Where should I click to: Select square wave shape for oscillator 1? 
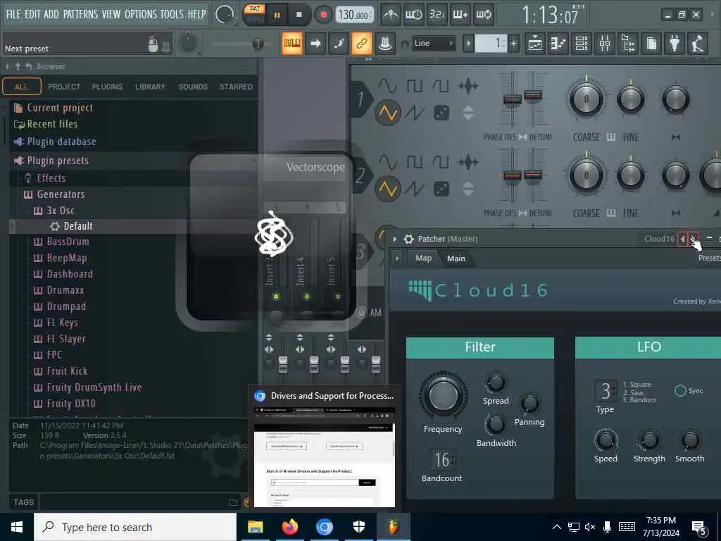414,85
